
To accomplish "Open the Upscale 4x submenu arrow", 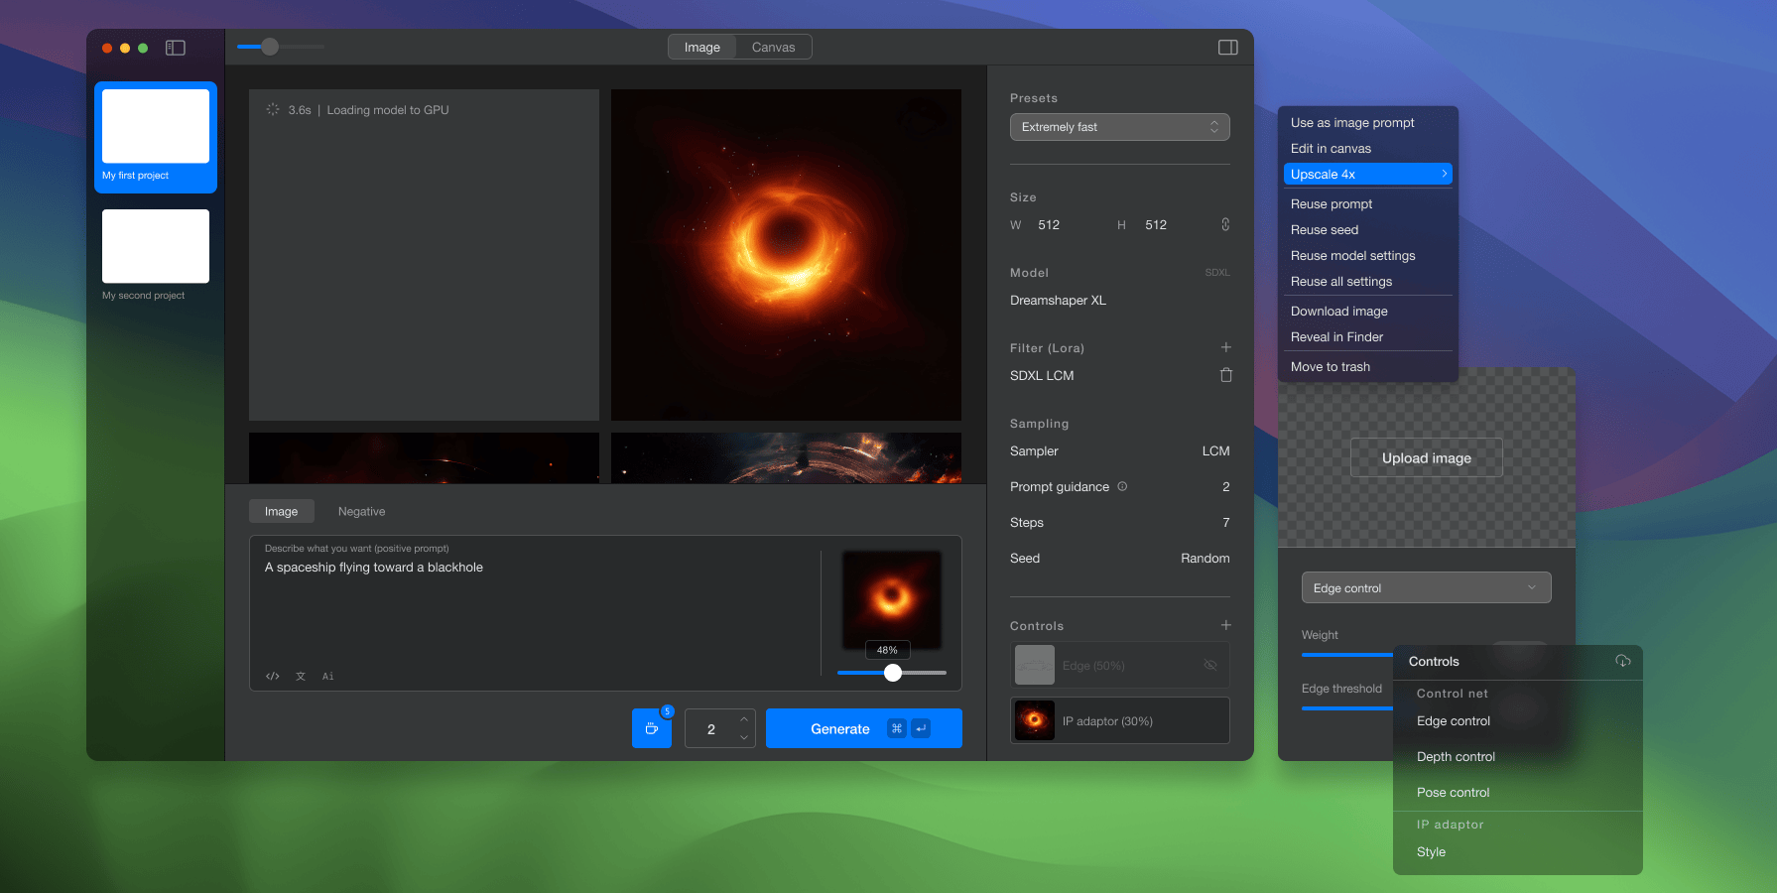I will (1444, 174).
